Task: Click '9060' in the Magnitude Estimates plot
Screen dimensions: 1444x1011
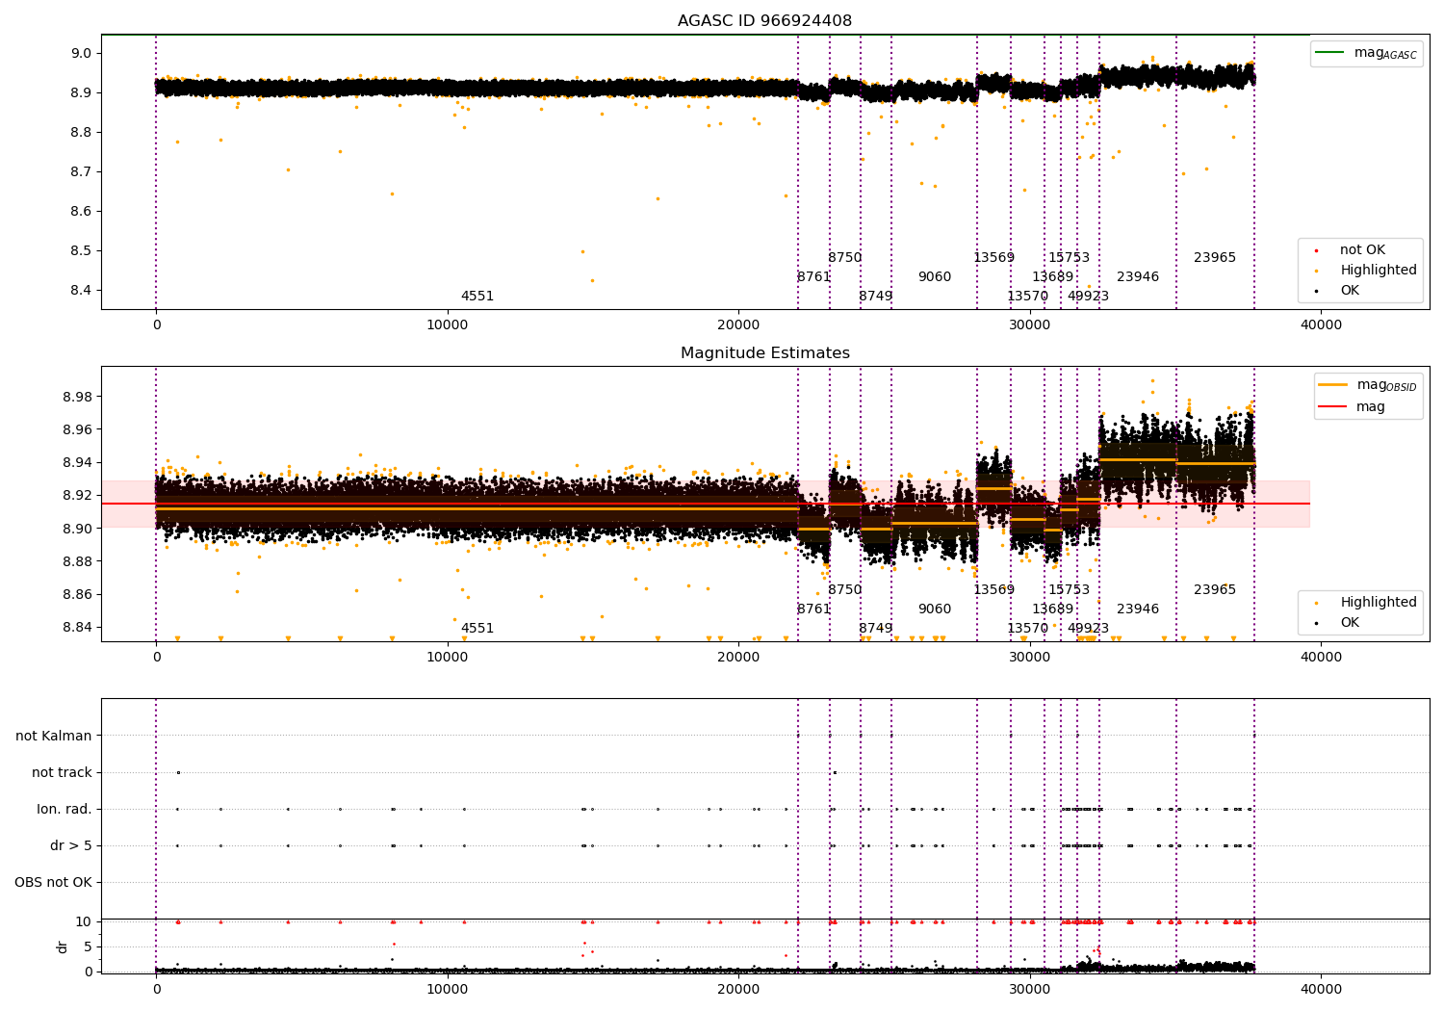Action: tap(935, 609)
